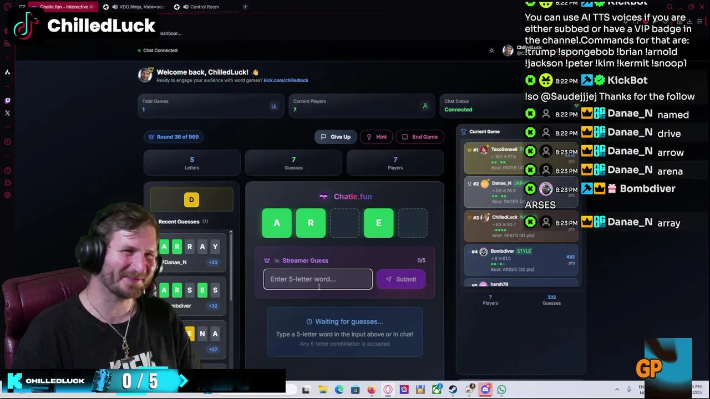Viewport: 710px width, 399px height.
Task: Open the X (Twitter) icon in the sidebar
Action: point(7,113)
